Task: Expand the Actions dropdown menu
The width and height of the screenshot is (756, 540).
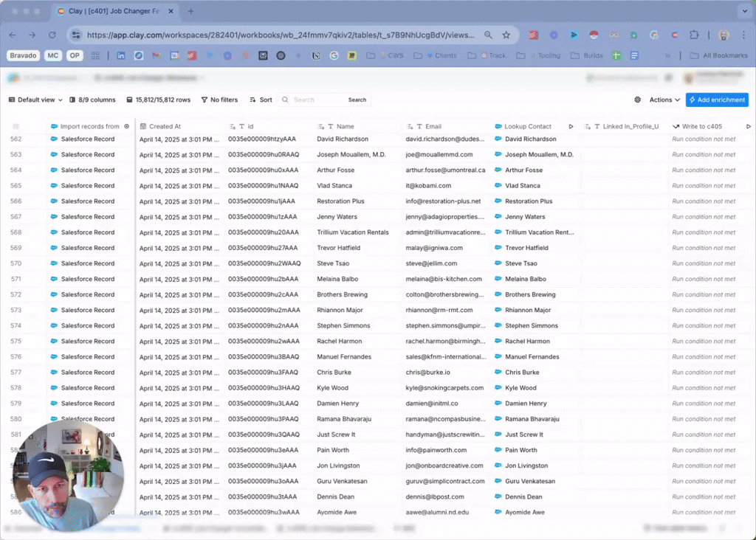Action: 664,100
